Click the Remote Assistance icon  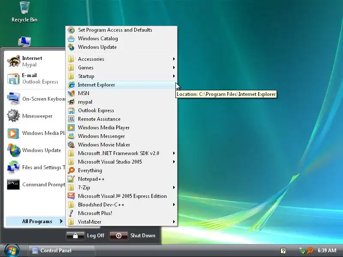point(71,119)
